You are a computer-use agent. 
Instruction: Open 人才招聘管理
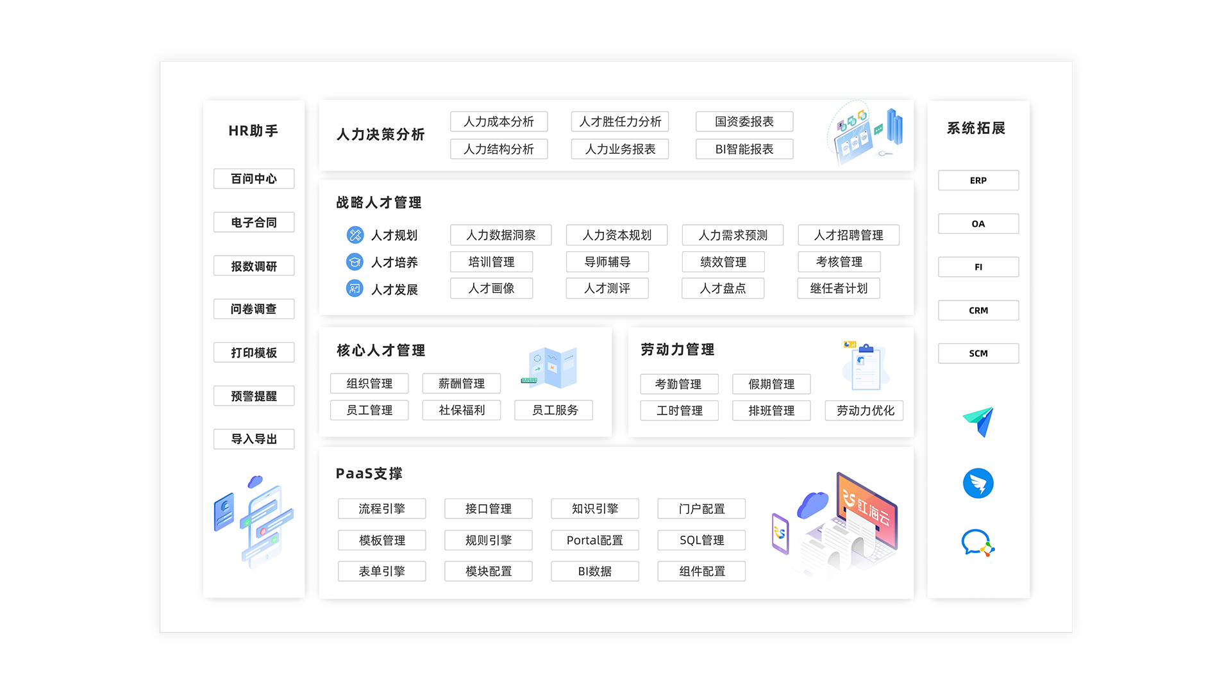tap(848, 235)
